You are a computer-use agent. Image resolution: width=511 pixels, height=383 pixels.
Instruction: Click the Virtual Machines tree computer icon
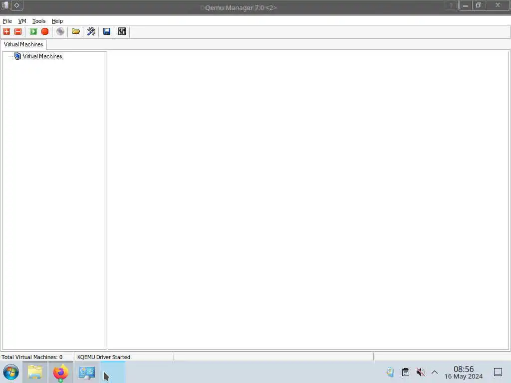tap(17, 56)
